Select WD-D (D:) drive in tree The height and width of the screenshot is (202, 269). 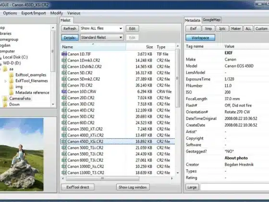[12, 63]
